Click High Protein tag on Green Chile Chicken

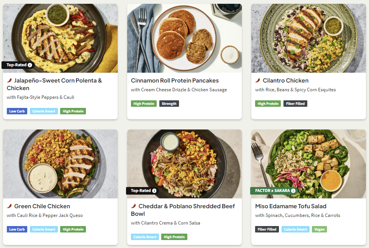pos(73,229)
